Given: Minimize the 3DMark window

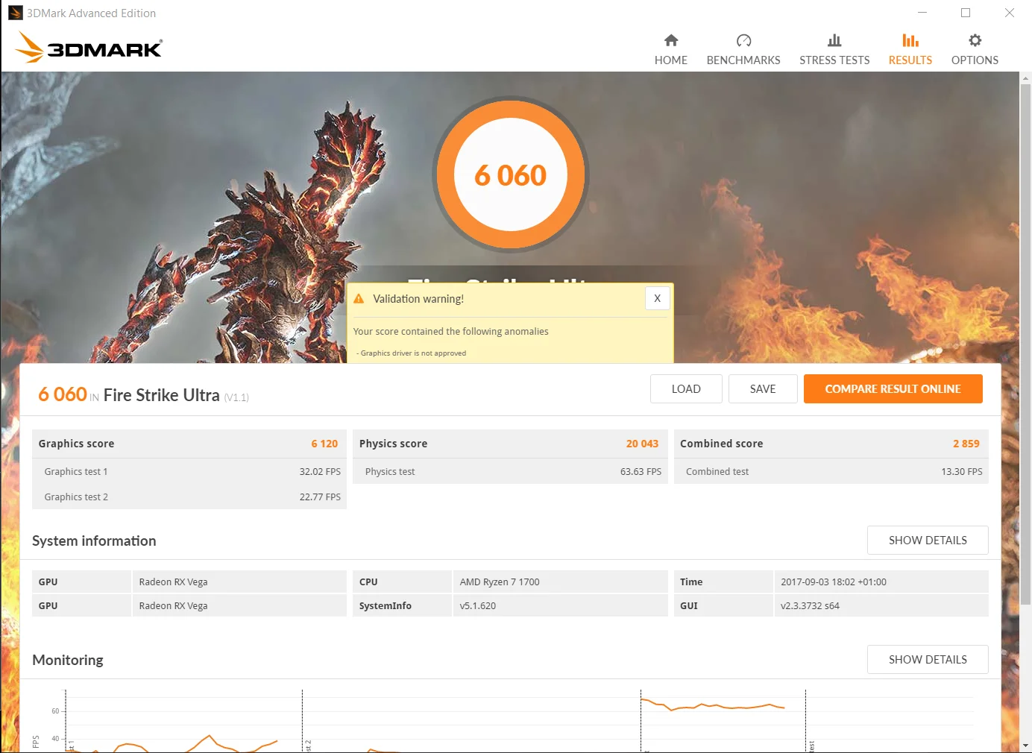Looking at the screenshot, I should tap(922, 13).
